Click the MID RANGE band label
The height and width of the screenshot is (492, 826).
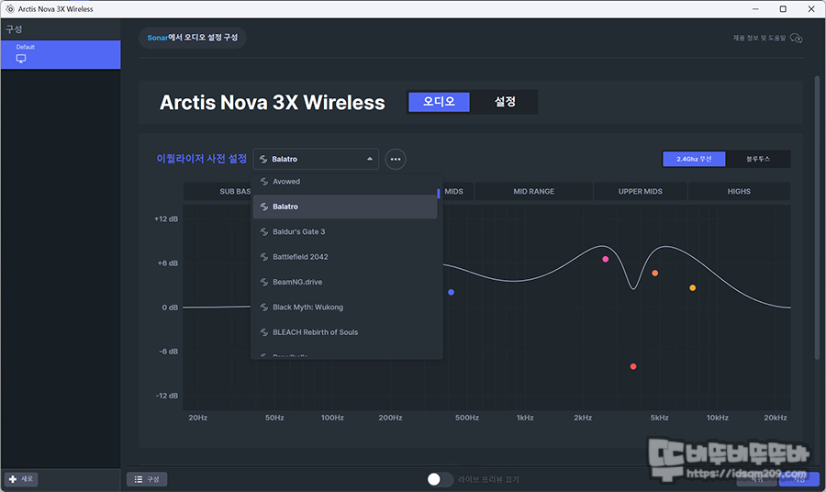pyautogui.click(x=533, y=191)
